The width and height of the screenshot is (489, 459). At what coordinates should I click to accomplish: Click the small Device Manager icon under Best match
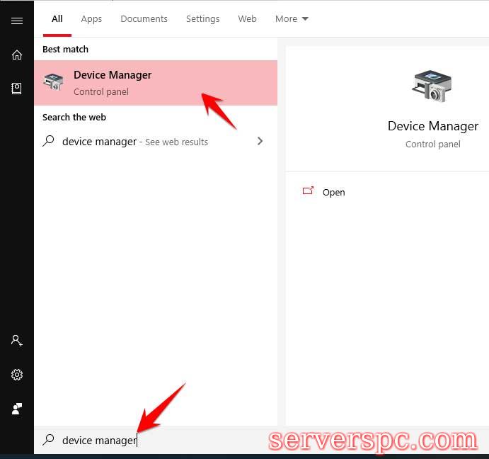coord(53,82)
